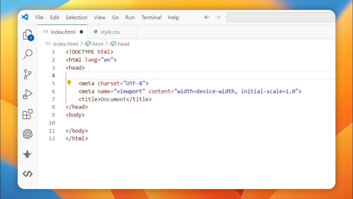The image size is (353, 199).
Task: Go forward with the right arrow
Action: click(x=218, y=17)
